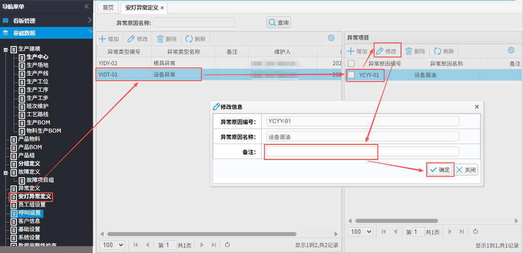Open 呼叫设置 in navigation tree
Screen dimensions: 523x253
[x=29, y=213]
